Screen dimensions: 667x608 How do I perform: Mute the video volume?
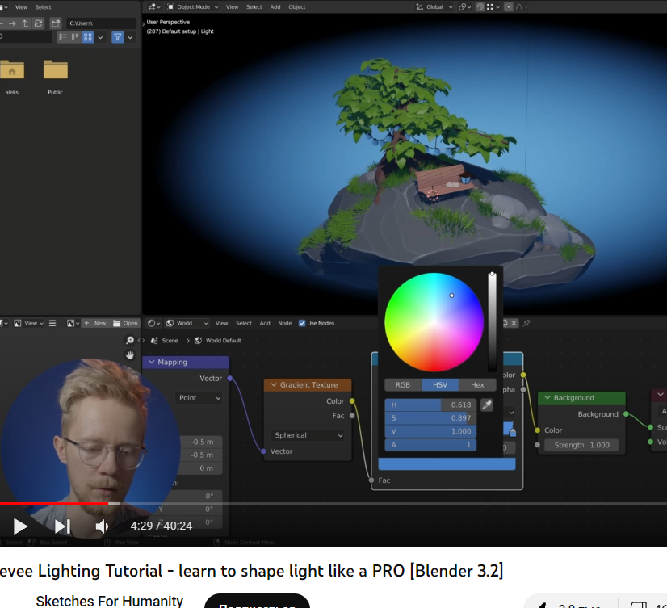point(102,526)
